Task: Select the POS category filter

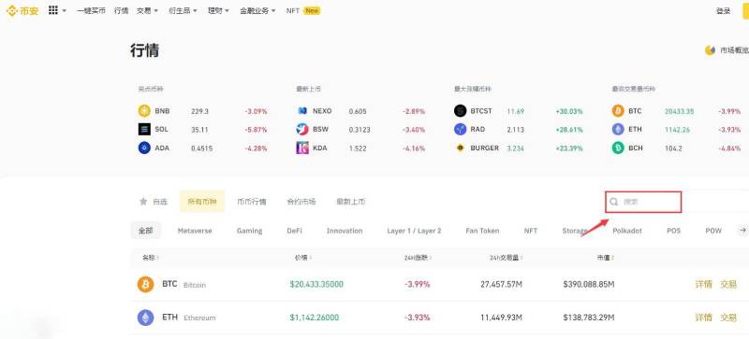Action: [x=673, y=231]
